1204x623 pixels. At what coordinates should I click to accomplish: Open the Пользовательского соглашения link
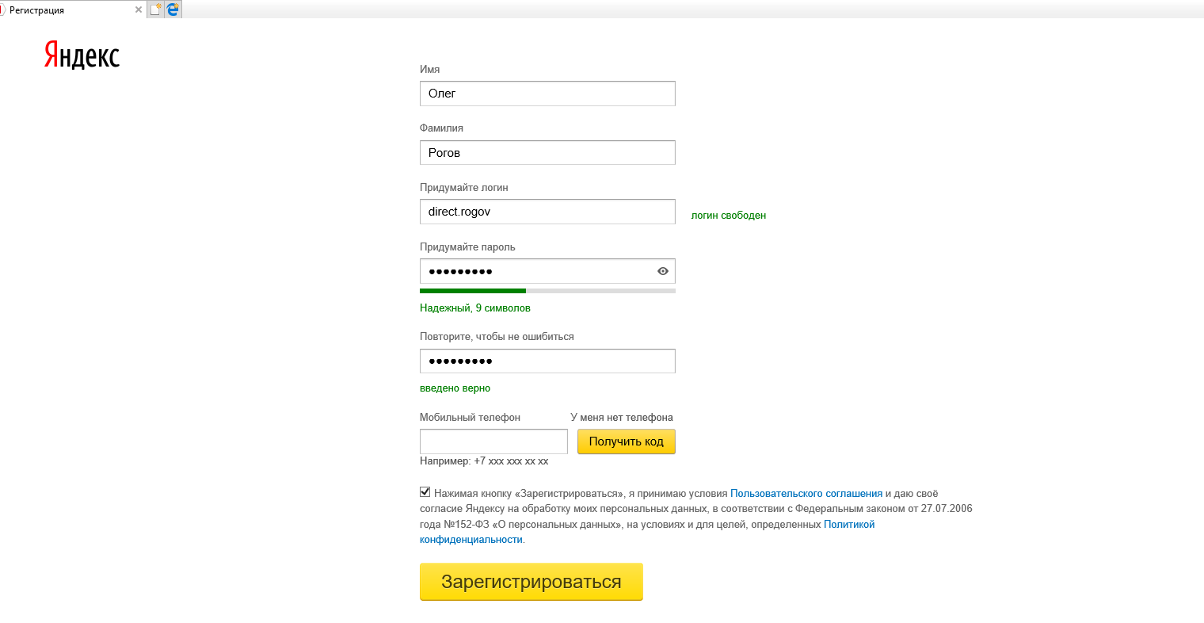(x=806, y=493)
